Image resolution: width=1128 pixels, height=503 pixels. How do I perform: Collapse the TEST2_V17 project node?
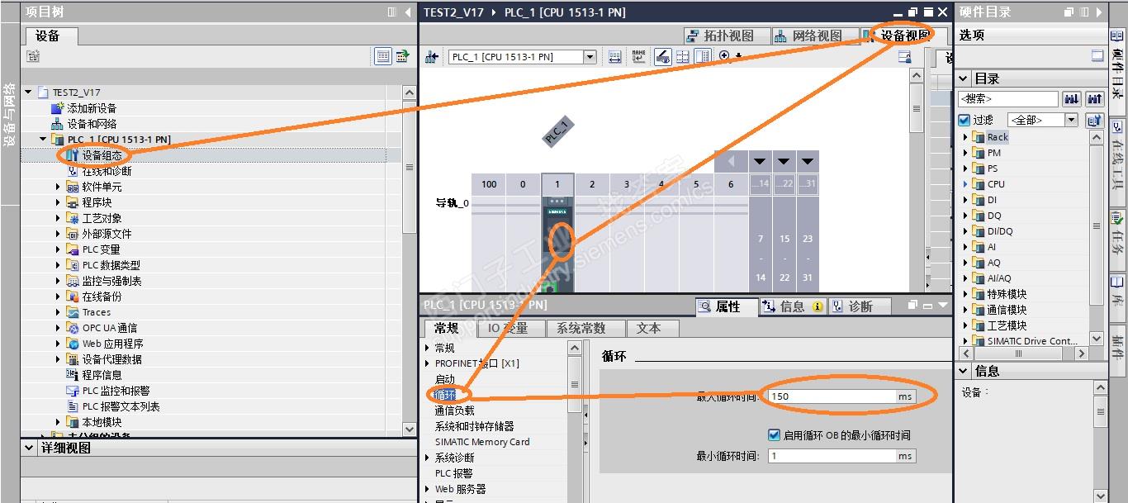point(28,93)
